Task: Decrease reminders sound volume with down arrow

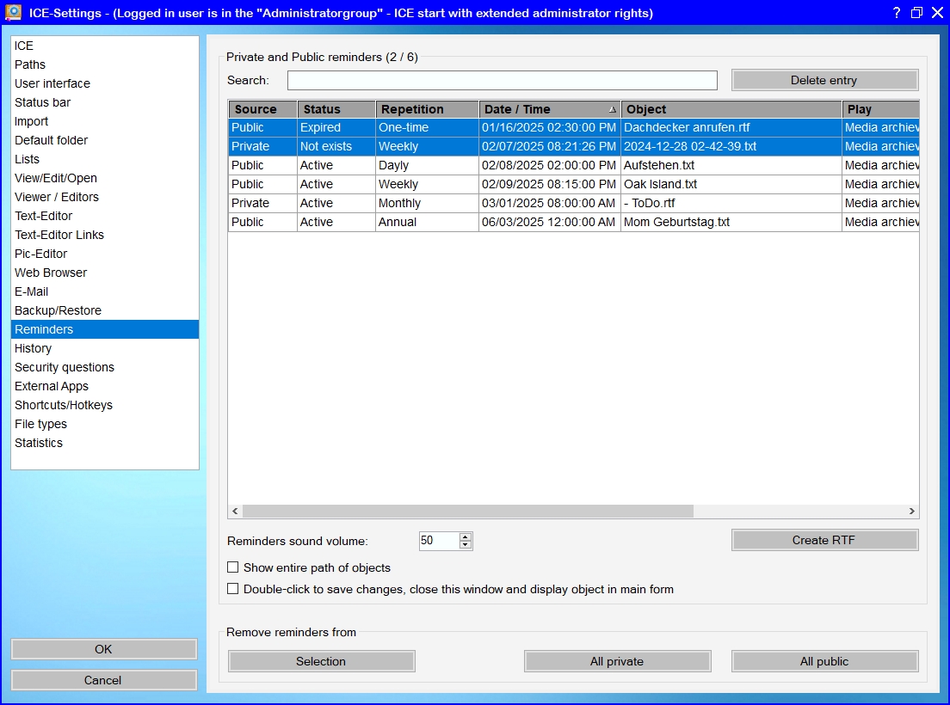Action: (x=466, y=545)
